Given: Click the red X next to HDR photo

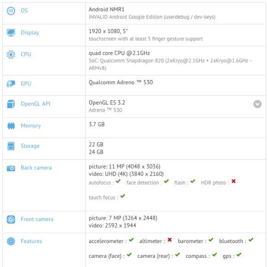Looking at the screenshot, I should tap(233, 181).
